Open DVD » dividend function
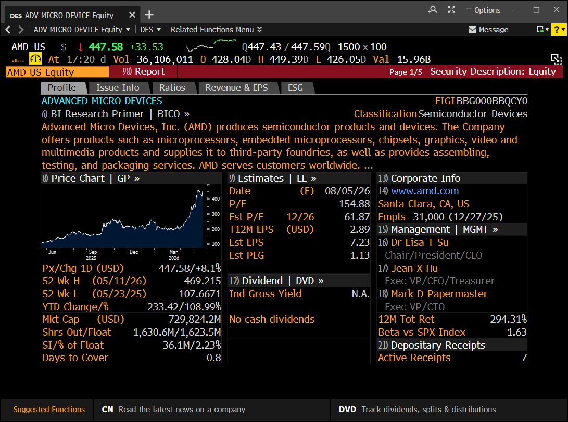Screen dimensions: 568x422 [x=309, y=281]
